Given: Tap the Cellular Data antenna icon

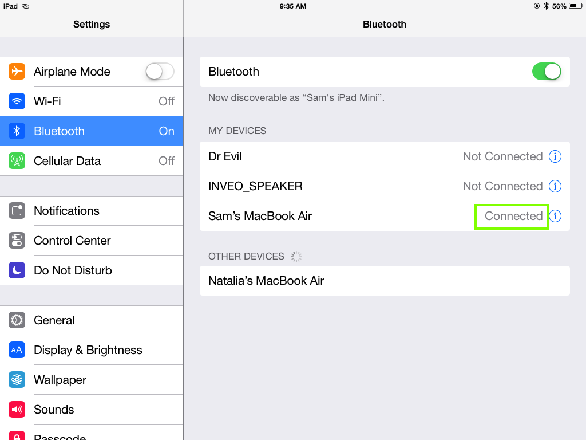Looking at the screenshot, I should pos(17,161).
